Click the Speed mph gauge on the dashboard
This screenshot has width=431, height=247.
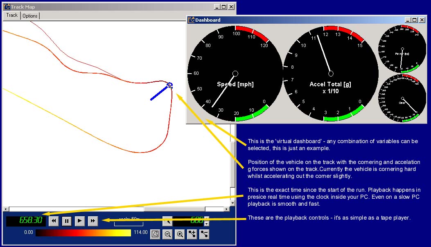235,74
